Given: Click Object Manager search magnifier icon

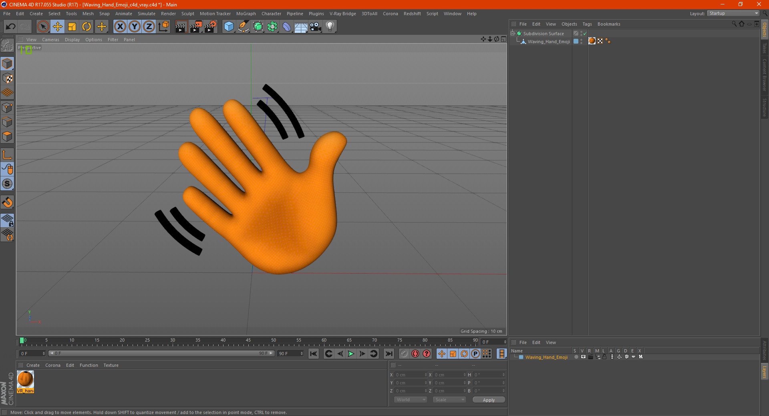Looking at the screenshot, I should (x=734, y=24).
